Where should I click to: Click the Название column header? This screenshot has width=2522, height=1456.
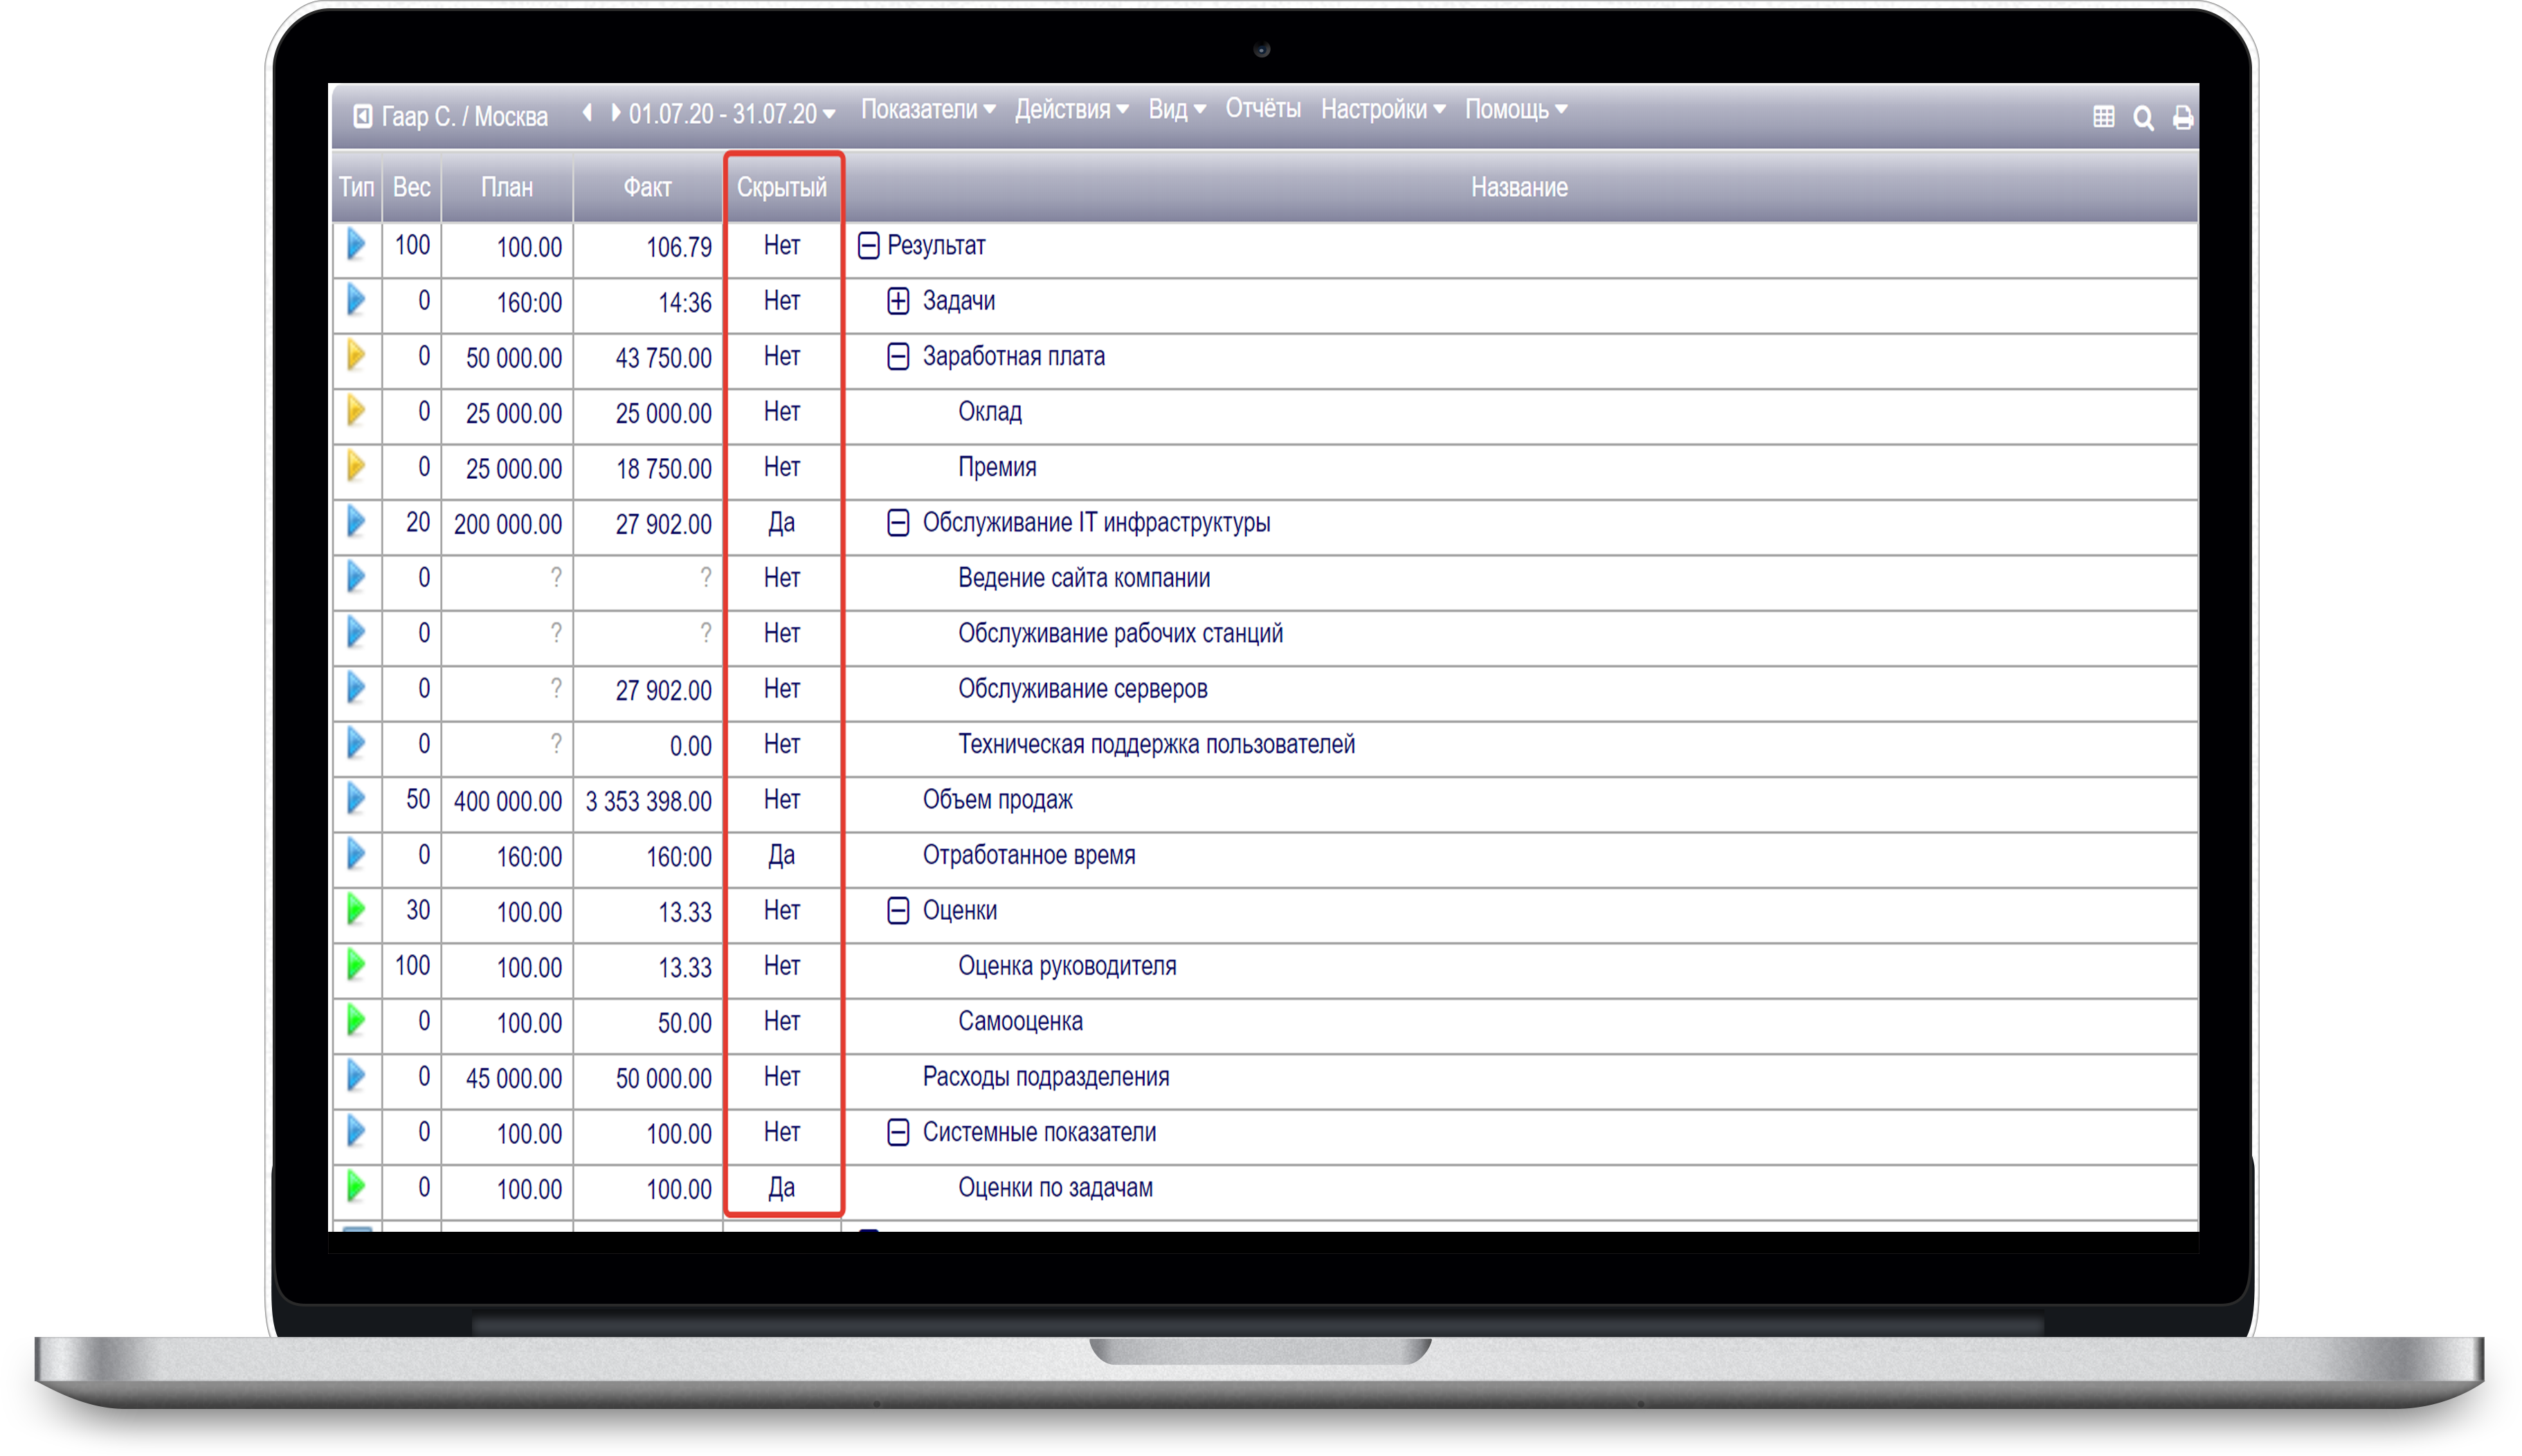tap(1519, 187)
